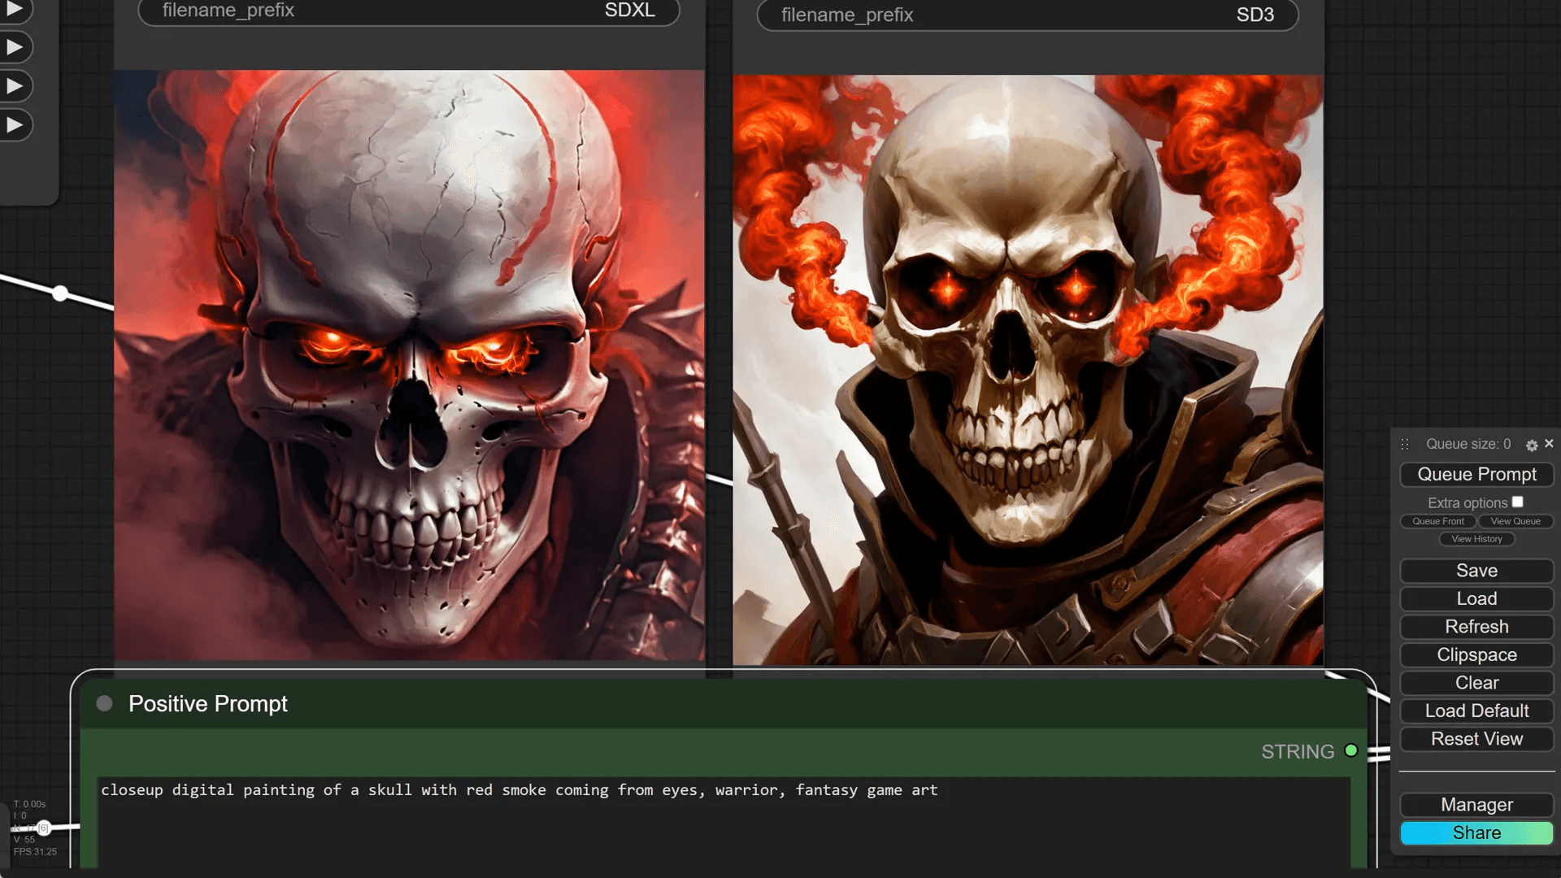Open settings via the gear icon
Screen dimensions: 1561x878
(1531, 446)
